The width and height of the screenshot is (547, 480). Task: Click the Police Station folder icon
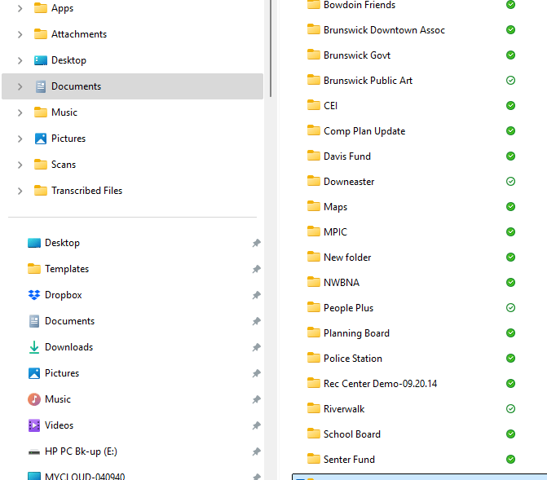pos(313,358)
